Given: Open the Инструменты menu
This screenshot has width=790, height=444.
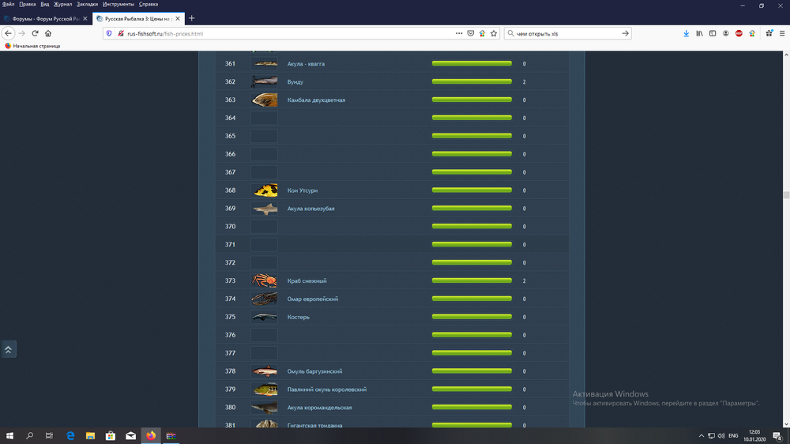Looking at the screenshot, I should pyautogui.click(x=118, y=4).
